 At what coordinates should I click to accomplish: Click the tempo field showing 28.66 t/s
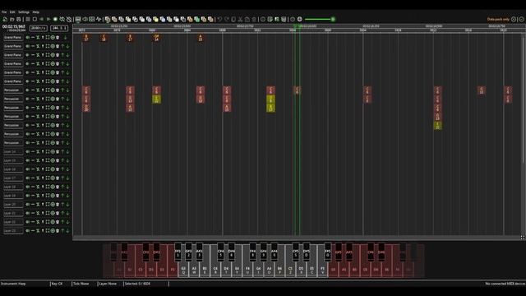(x=39, y=28)
